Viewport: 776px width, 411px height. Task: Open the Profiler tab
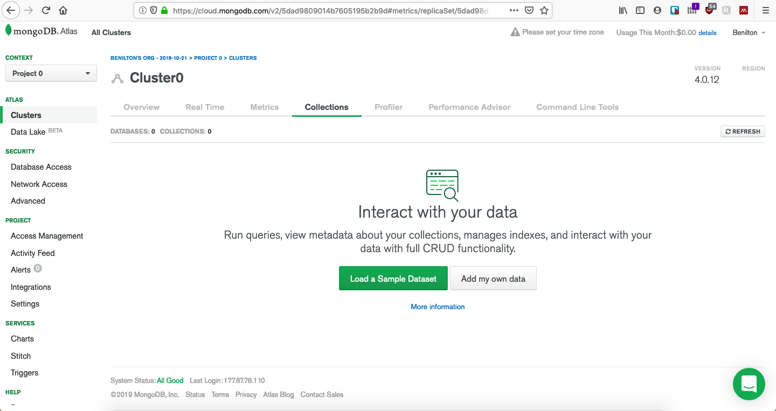point(389,107)
